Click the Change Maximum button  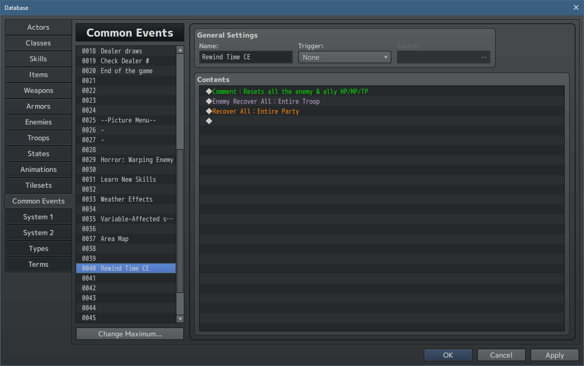click(129, 334)
